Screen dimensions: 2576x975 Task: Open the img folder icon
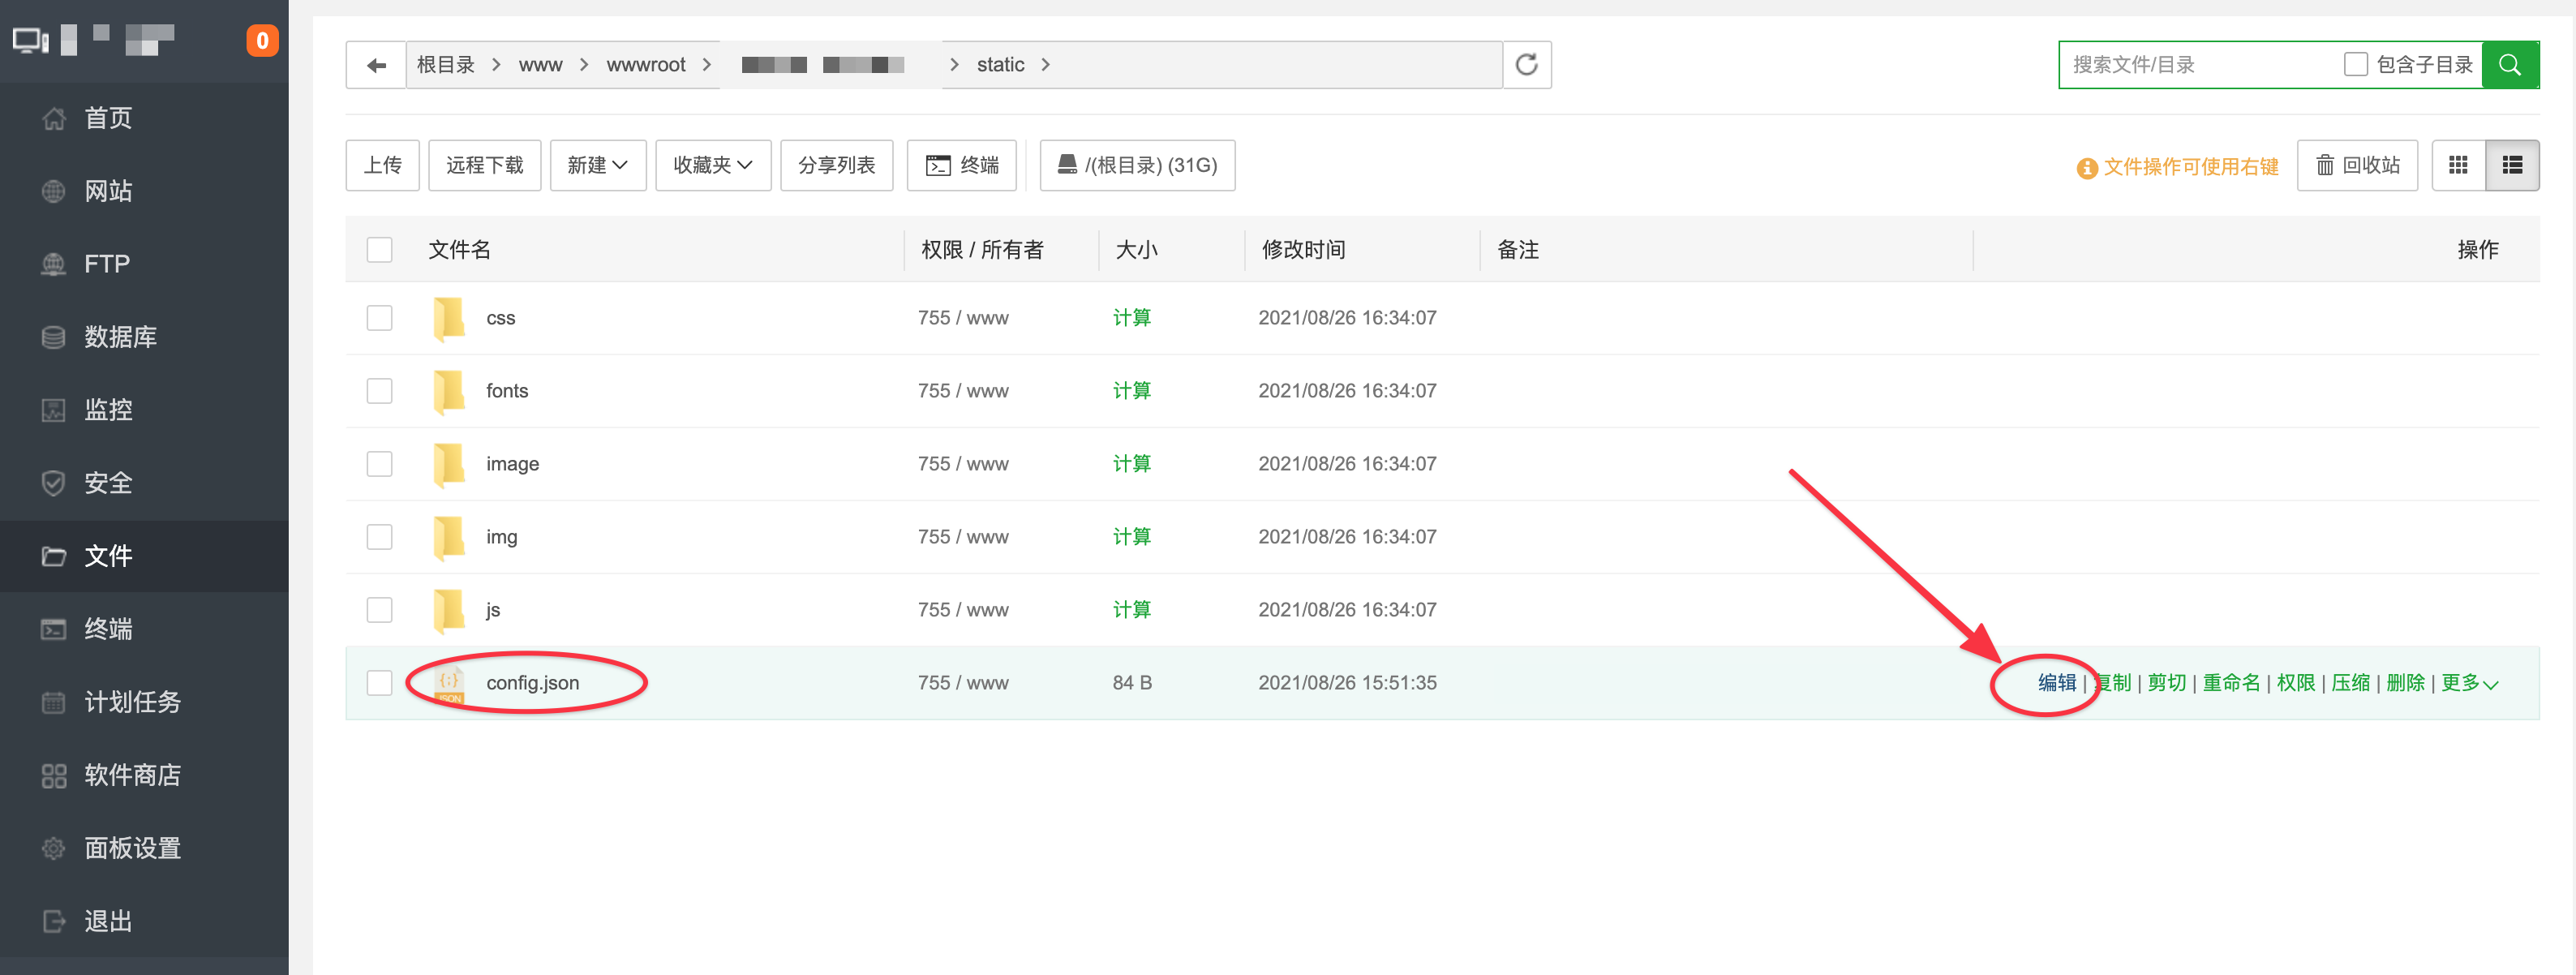click(449, 537)
